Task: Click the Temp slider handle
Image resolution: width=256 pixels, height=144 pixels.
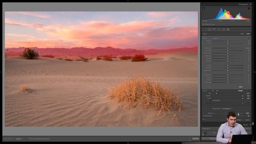Action: [x=228, y=41]
